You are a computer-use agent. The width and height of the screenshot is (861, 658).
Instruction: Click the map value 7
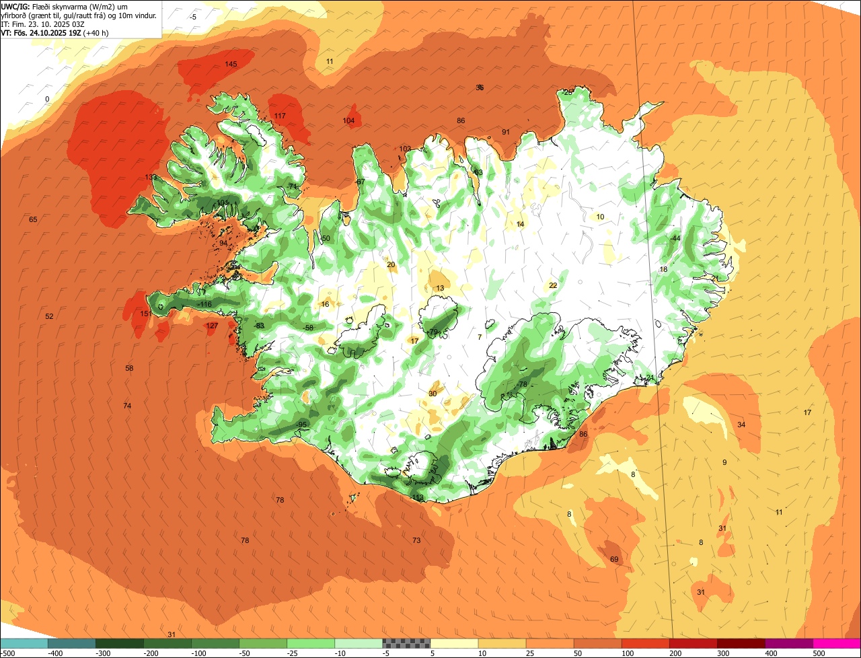click(480, 338)
